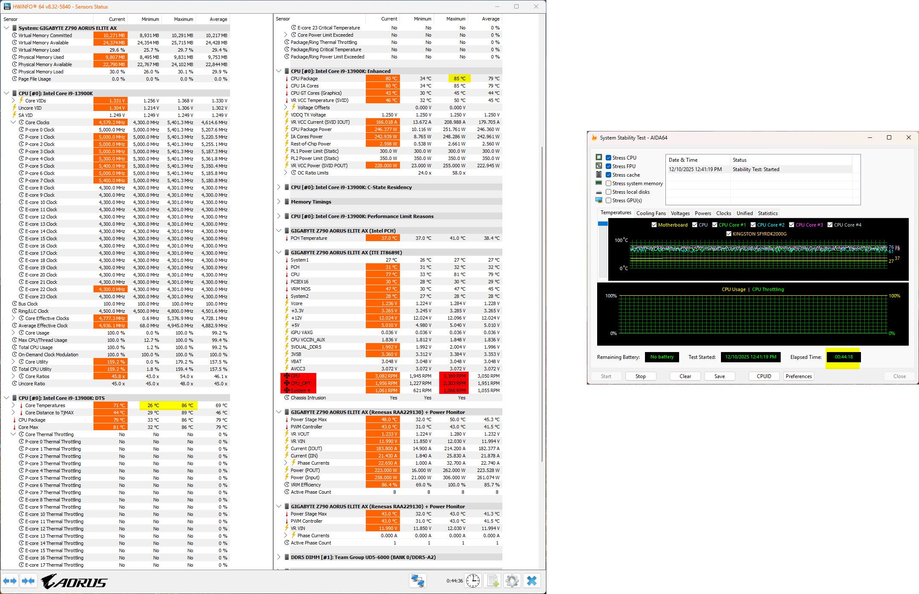Reset the sensor clock timer icon
This screenshot has height=594, width=919.
pos(473,581)
